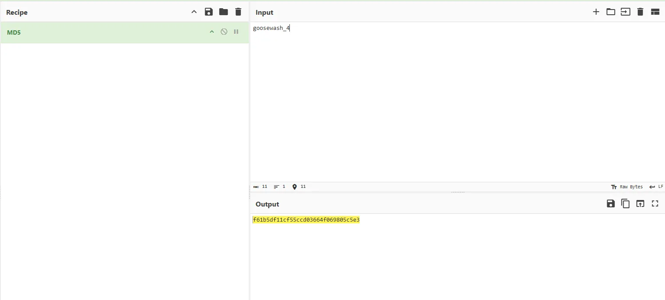Copy raw output to clipboard
Screen dimensions: 665x300
click(626, 204)
